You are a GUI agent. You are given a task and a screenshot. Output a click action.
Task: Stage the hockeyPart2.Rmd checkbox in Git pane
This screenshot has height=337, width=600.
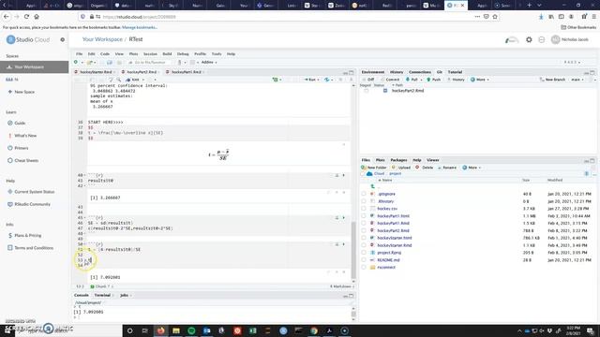pos(367,91)
